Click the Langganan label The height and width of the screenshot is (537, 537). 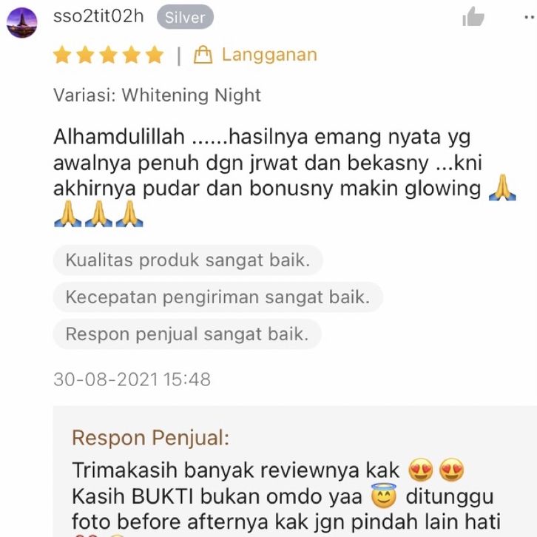point(269,55)
